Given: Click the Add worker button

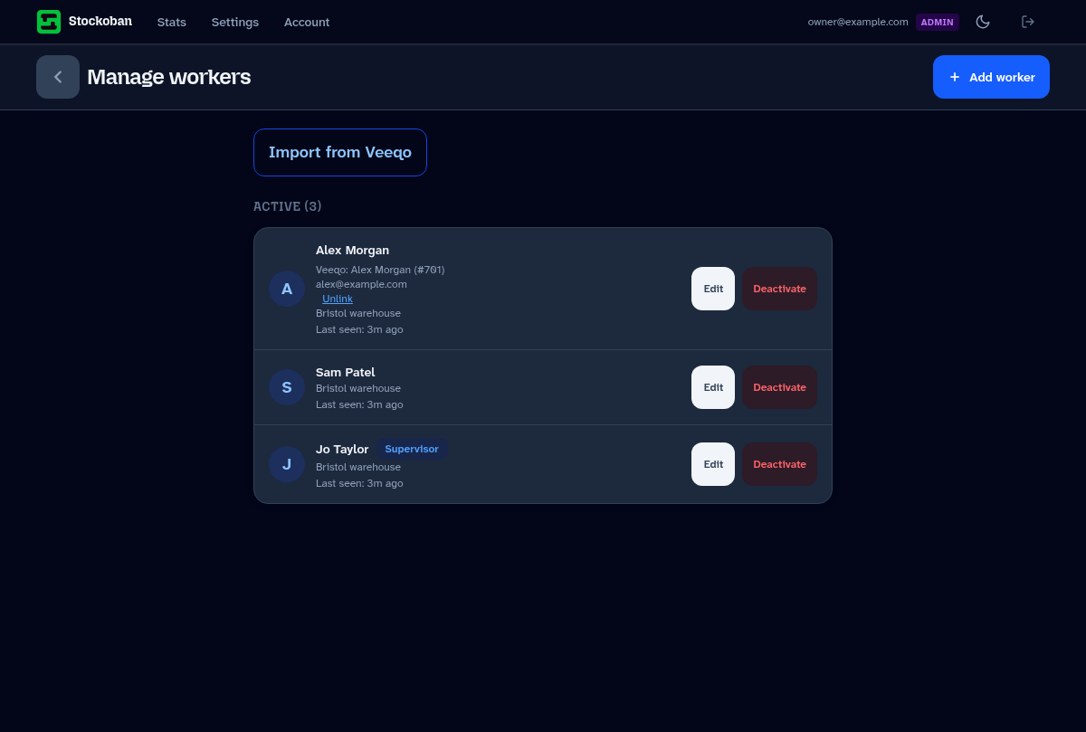Looking at the screenshot, I should [991, 77].
